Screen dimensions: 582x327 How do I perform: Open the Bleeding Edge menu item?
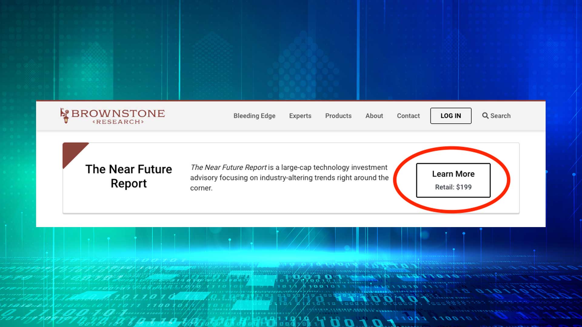click(254, 116)
